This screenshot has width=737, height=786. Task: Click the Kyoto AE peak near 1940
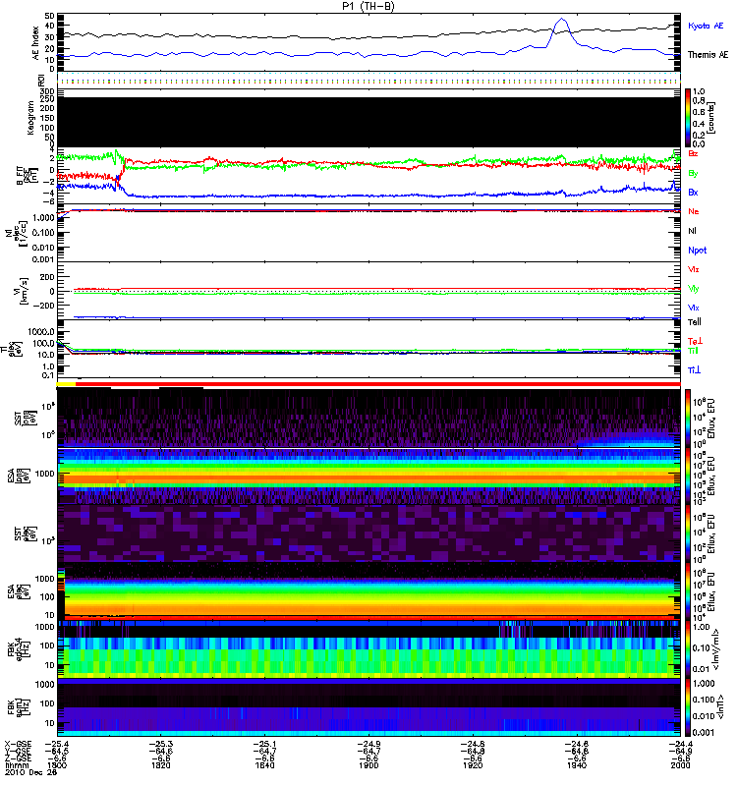562,19
